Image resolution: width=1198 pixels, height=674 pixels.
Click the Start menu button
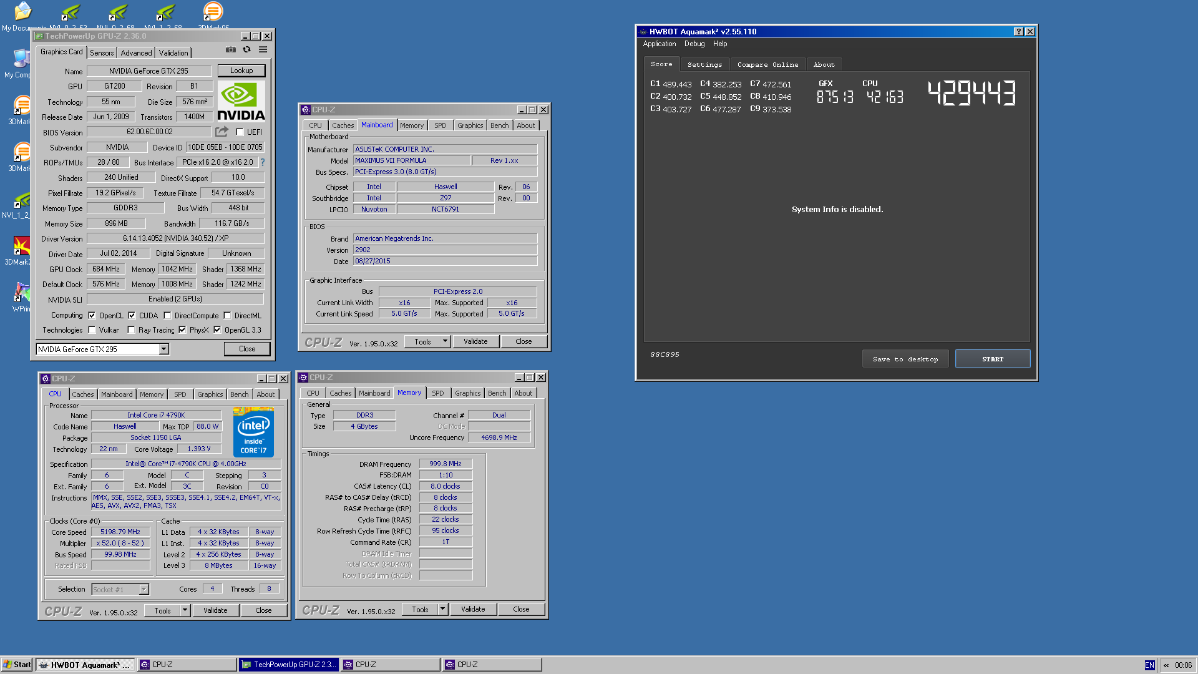(17, 665)
